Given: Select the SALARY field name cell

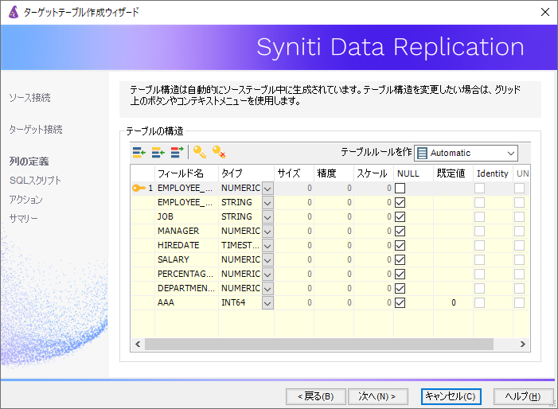Looking at the screenshot, I should pyautogui.click(x=186, y=260).
